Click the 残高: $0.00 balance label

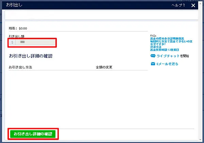coord(18,29)
